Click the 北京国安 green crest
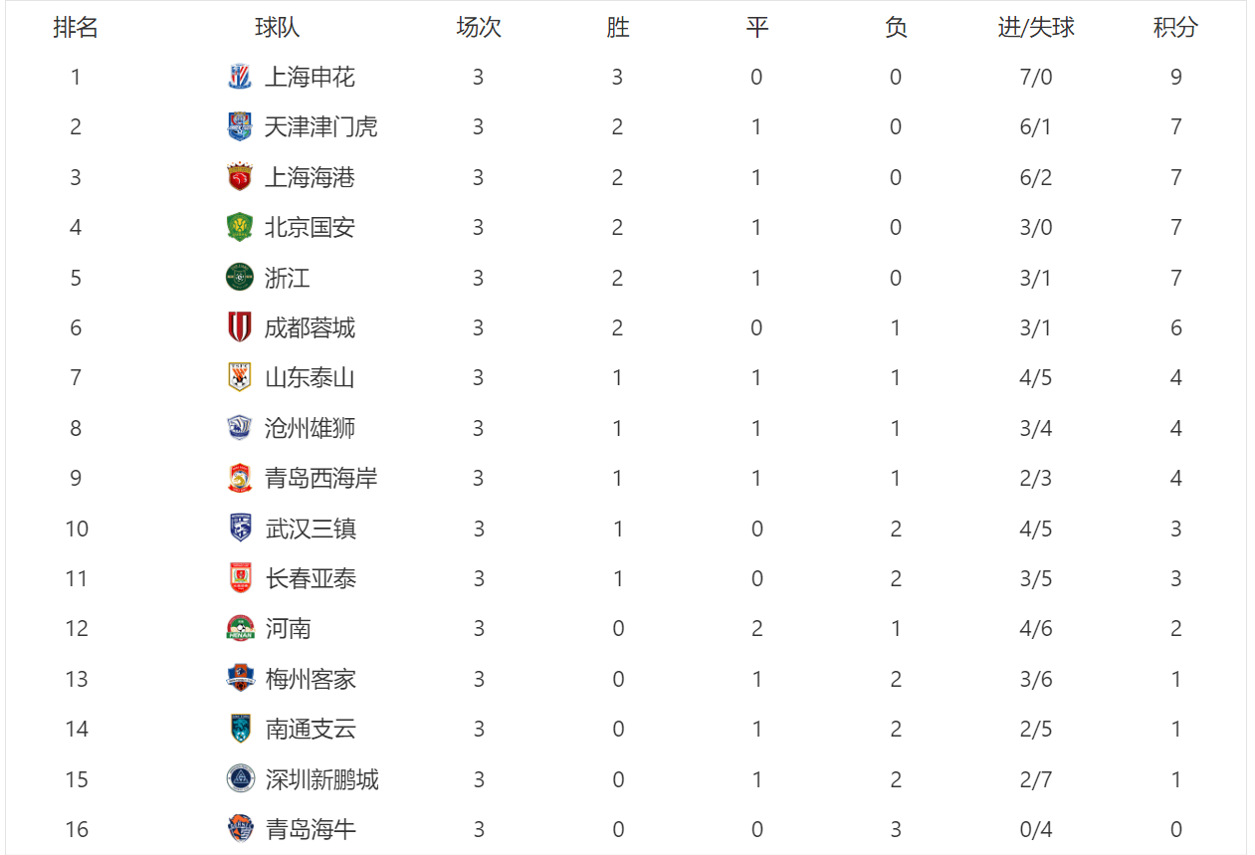The height and width of the screenshot is (855, 1255). tap(240, 227)
